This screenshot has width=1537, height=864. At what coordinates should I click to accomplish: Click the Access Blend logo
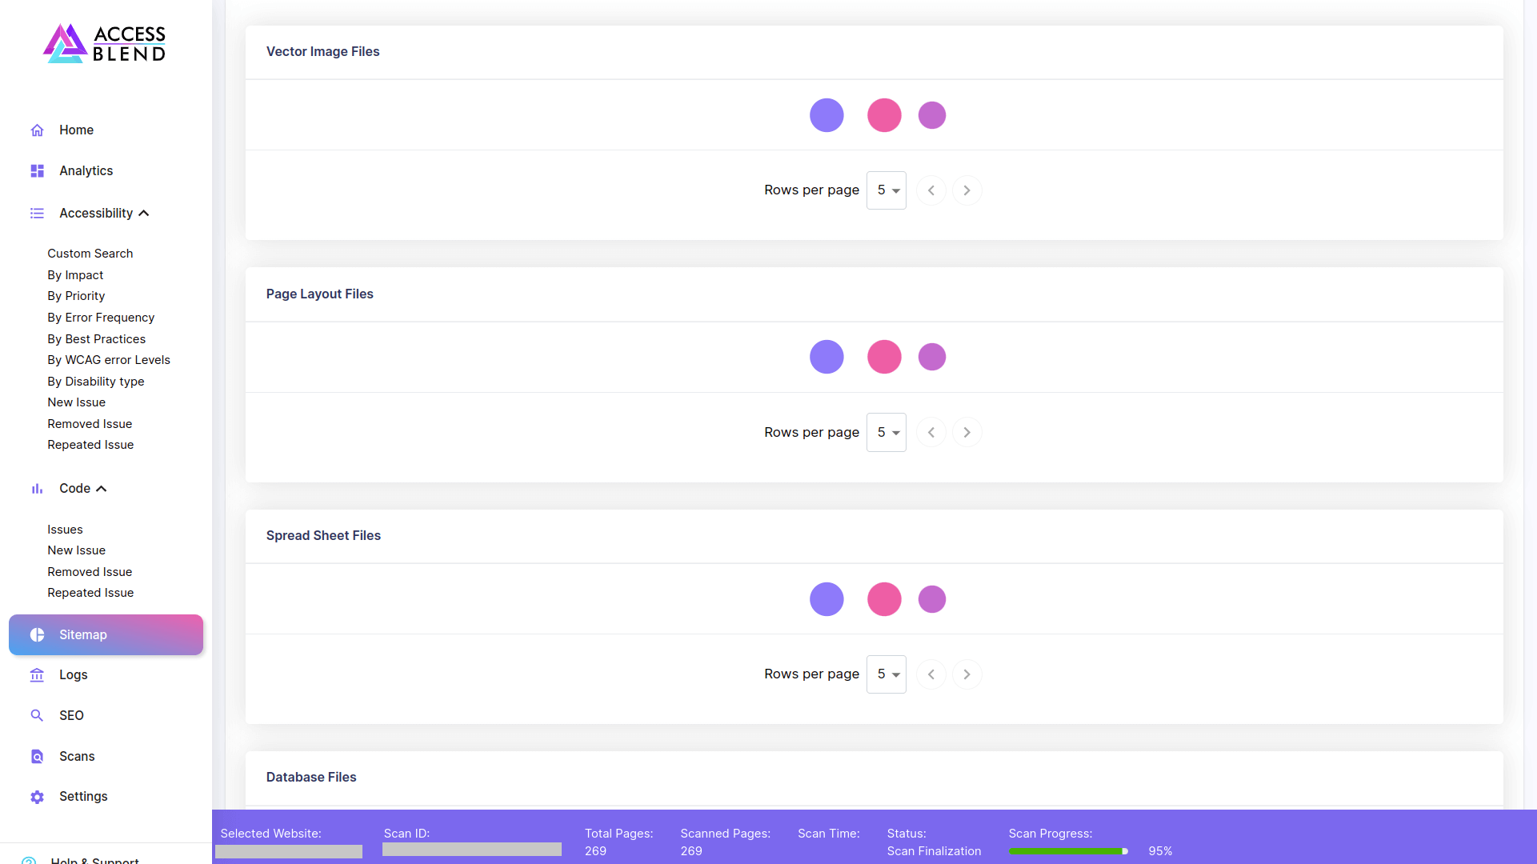pos(105,43)
